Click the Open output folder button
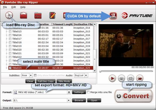This screenshot has height=110, width=156. coord(94,100)
